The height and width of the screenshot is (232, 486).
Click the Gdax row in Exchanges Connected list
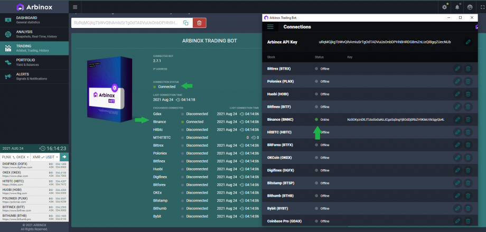(206, 114)
